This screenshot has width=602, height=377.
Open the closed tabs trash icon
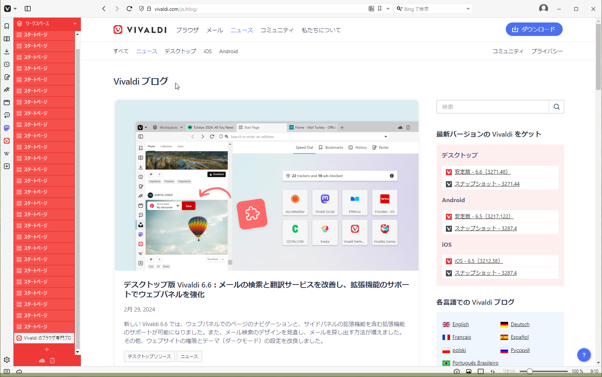tap(52, 361)
